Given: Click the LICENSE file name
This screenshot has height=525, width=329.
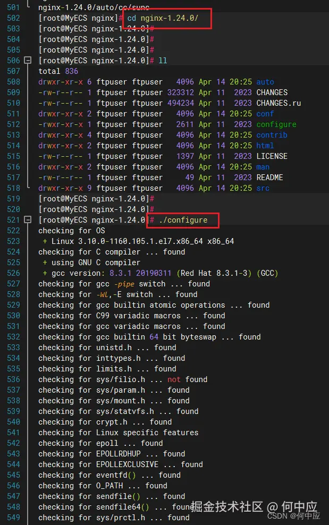Looking at the screenshot, I should pos(272,156).
